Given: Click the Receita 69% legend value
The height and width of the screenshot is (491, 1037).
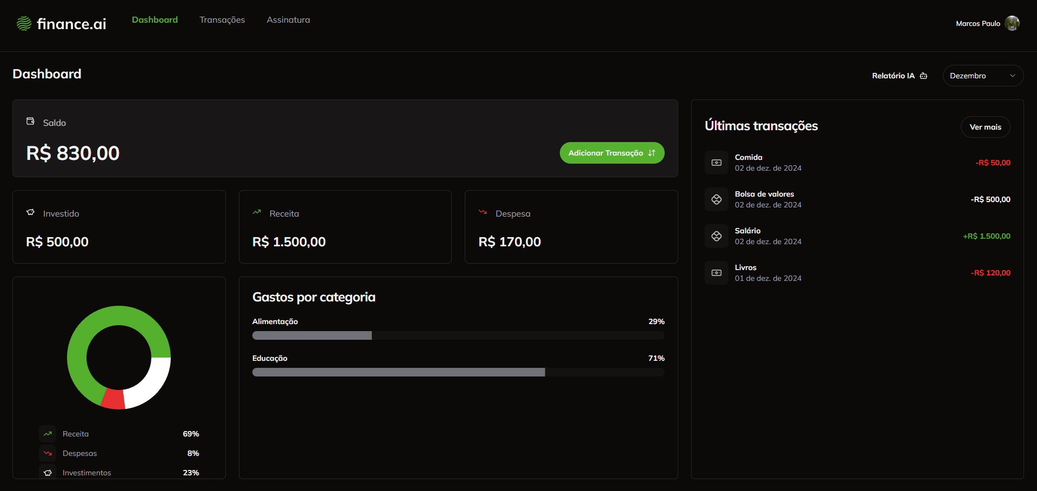Looking at the screenshot, I should [191, 434].
